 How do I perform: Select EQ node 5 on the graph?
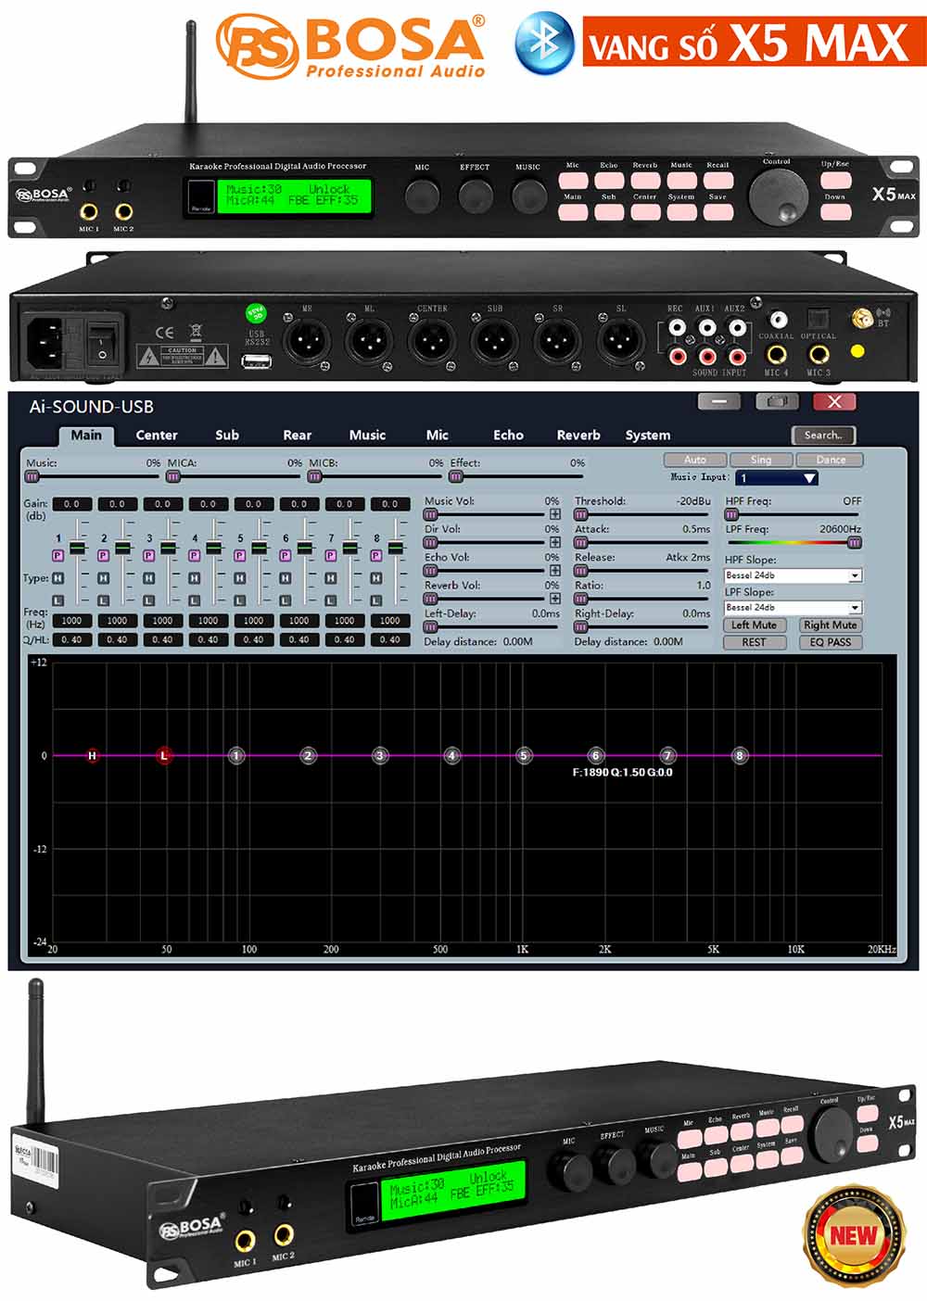pos(524,756)
